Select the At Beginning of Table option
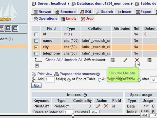The image size is (157, 118). 99,80
